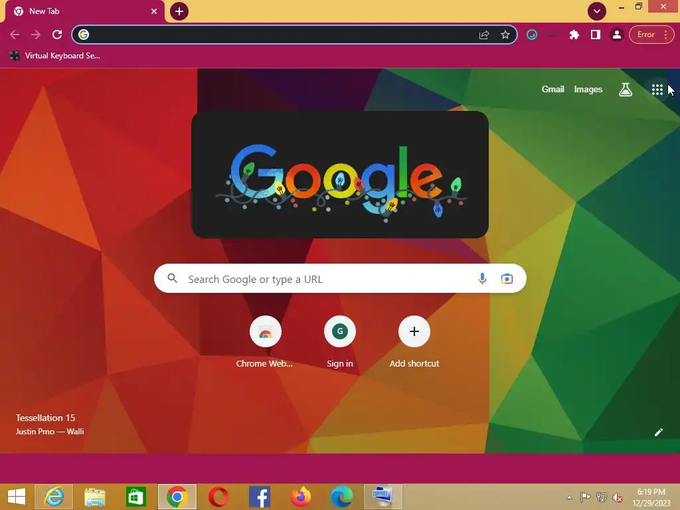Bookmark this tab with the star icon
This screenshot has height=510, width=680.
pyautogui.click(x=505, y=35)
